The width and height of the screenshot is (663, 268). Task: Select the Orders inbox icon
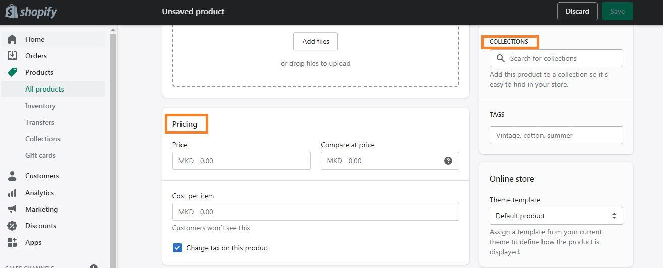(12, 56)
